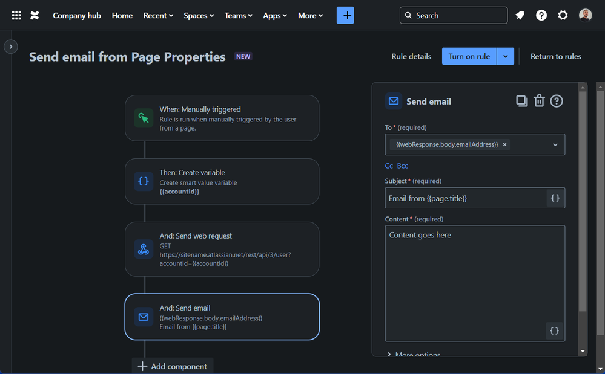Screen dimensions: 605x374
Task: Click the Turn on rule button
Action: [469, 56]
